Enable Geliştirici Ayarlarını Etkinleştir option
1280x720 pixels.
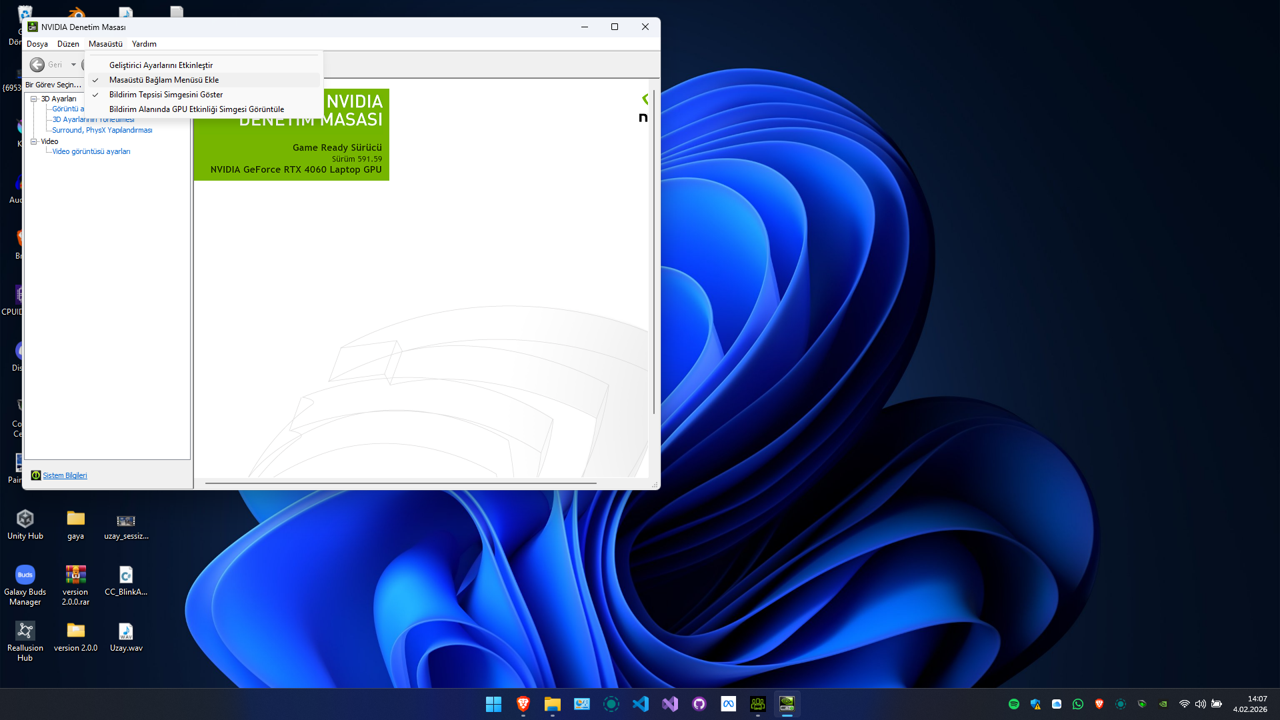point(205,65)
